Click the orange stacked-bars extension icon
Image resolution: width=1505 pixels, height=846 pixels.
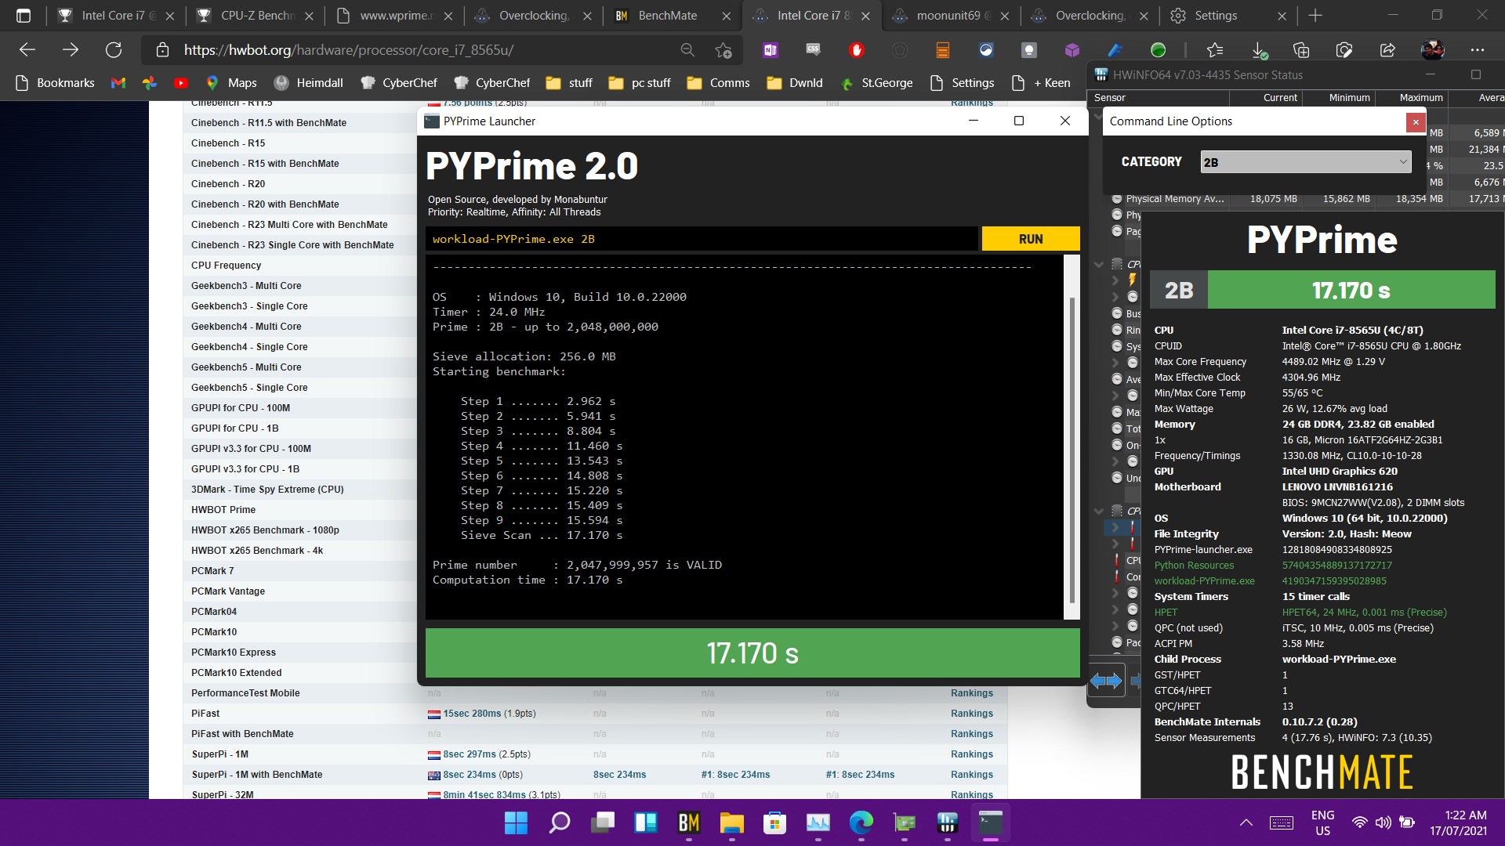pyautogui.click(x=943, y=50)
